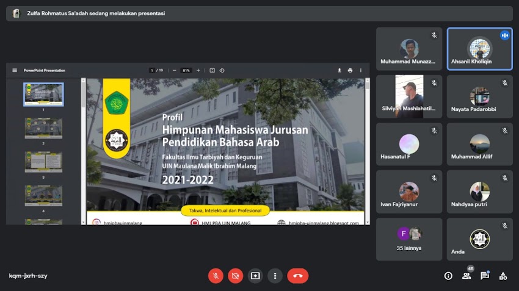Click the present screen button

pyautogui.click(x=255, y=276)
